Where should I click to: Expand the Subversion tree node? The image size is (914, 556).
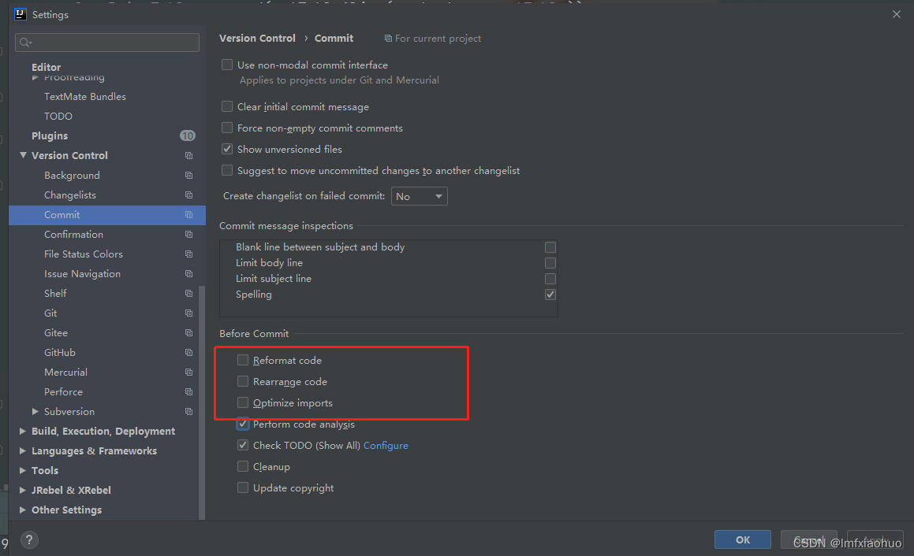pyautogui.click(x=35, y=412)
